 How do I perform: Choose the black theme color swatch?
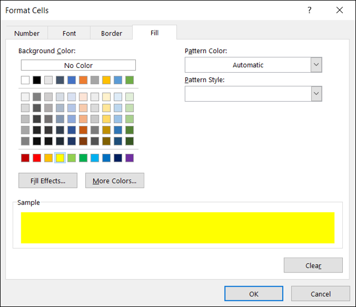click(x=37, y=80)
